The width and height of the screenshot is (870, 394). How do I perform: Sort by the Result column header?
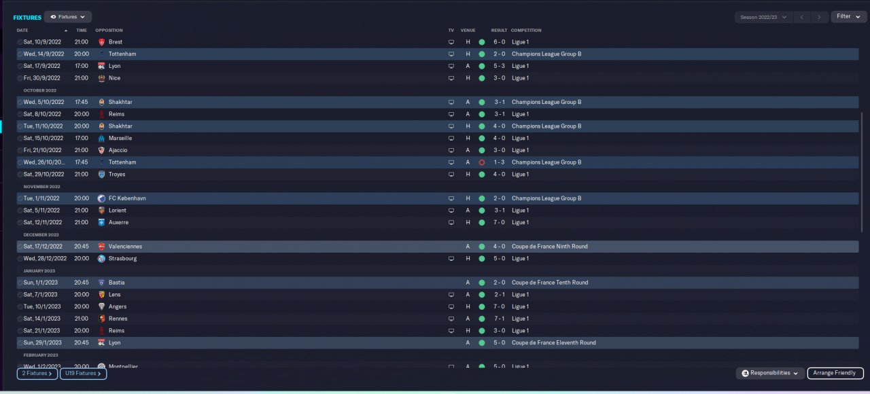[x=500, y=31]
